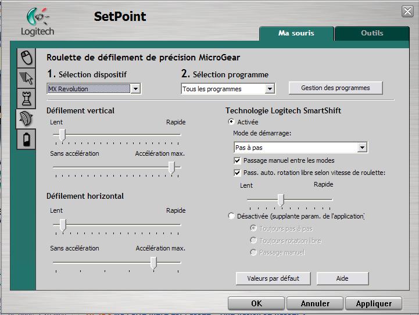Open the mouse buttons settings sidebar icon
The image size is (419, 315).
pos(26,58)
